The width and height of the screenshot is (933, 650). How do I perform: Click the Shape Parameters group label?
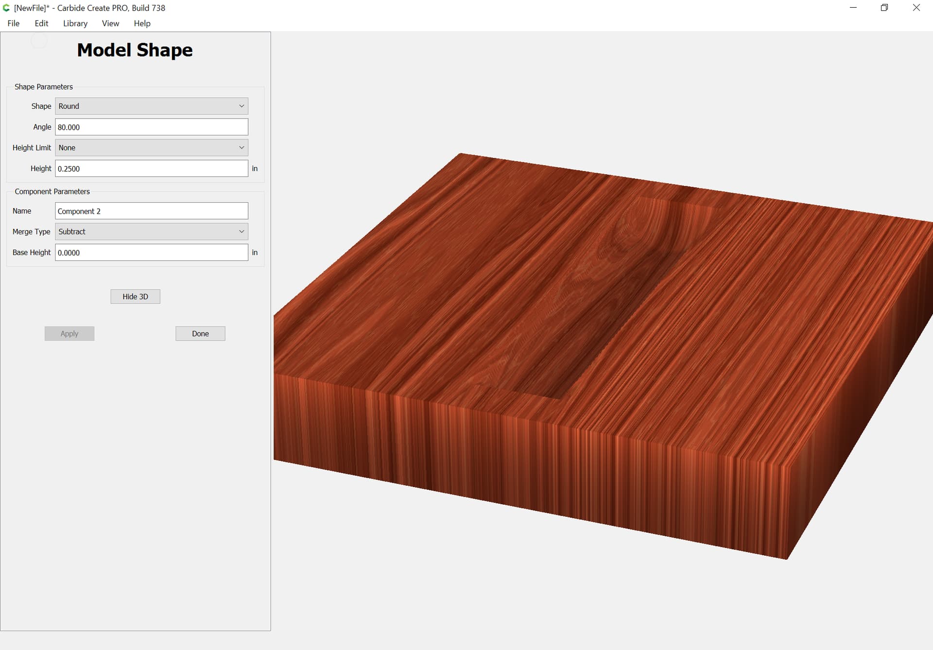(44, 87)
